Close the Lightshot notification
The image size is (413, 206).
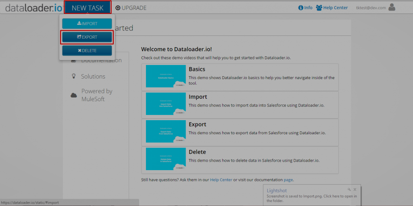[355, 189]
